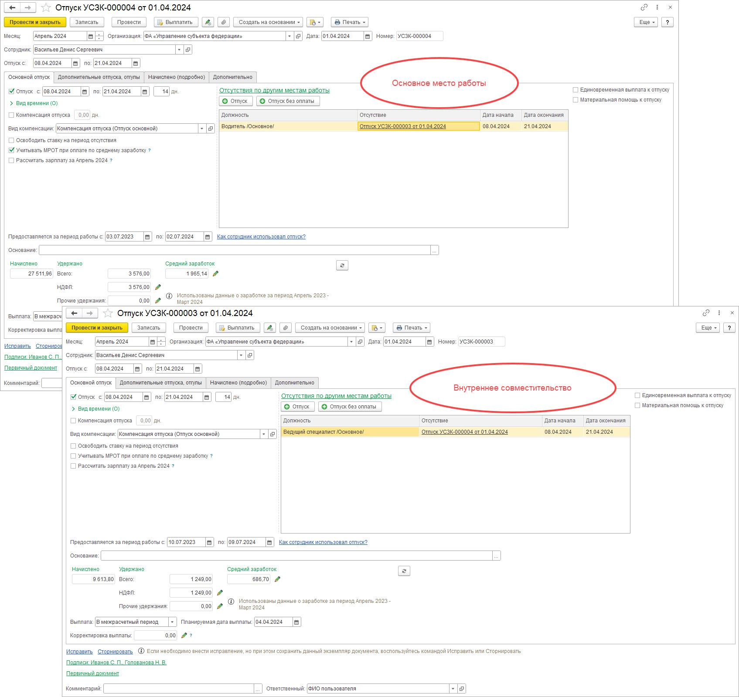The image size is (739, 697).
Task: Open Вид компенсации dropdown in top window
Action: [x=201, y=129]
